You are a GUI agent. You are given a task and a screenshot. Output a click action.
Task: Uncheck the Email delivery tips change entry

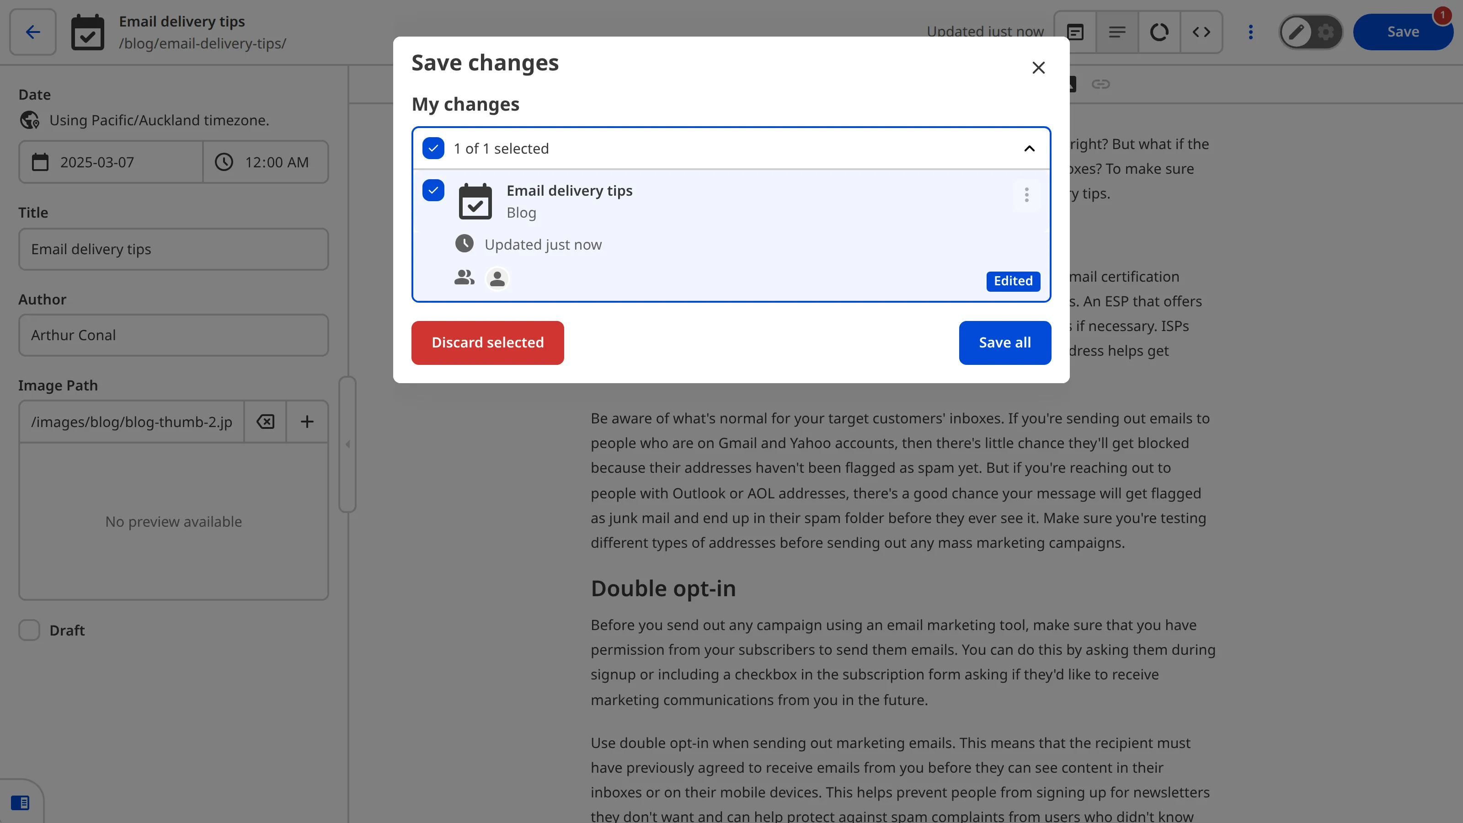coord(433,190)
